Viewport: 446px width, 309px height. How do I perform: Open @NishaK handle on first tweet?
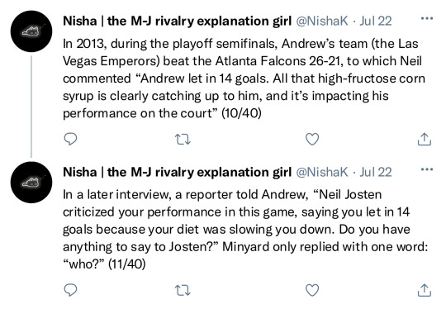pos(322,21)
